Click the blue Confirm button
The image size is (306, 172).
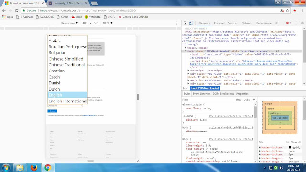click(52, 111)
